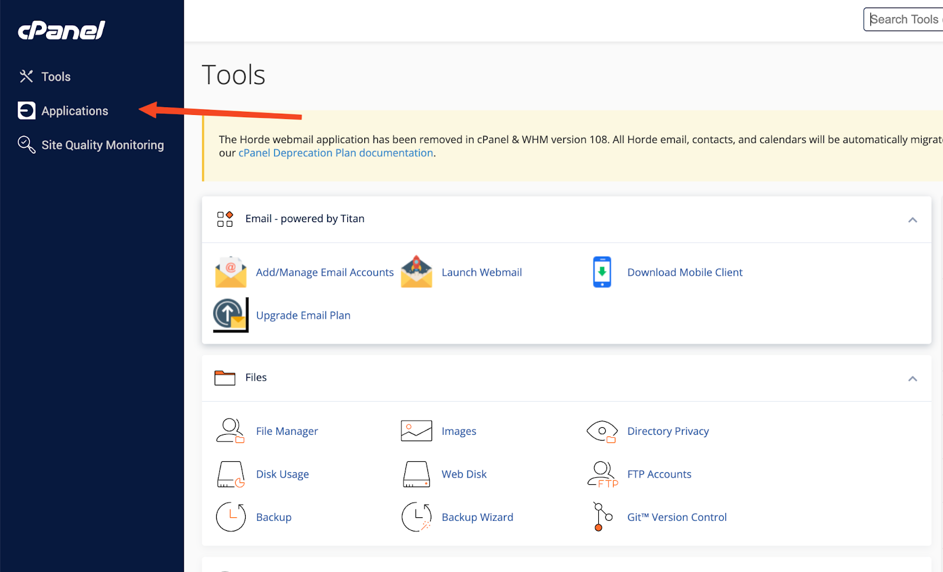This screenshot has height=572, width=943.
Task: Click the Backup Wizard clock icon
Action: point(417,517)
